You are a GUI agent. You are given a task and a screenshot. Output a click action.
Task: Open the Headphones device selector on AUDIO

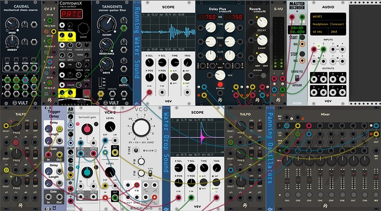tap(328, 24)
